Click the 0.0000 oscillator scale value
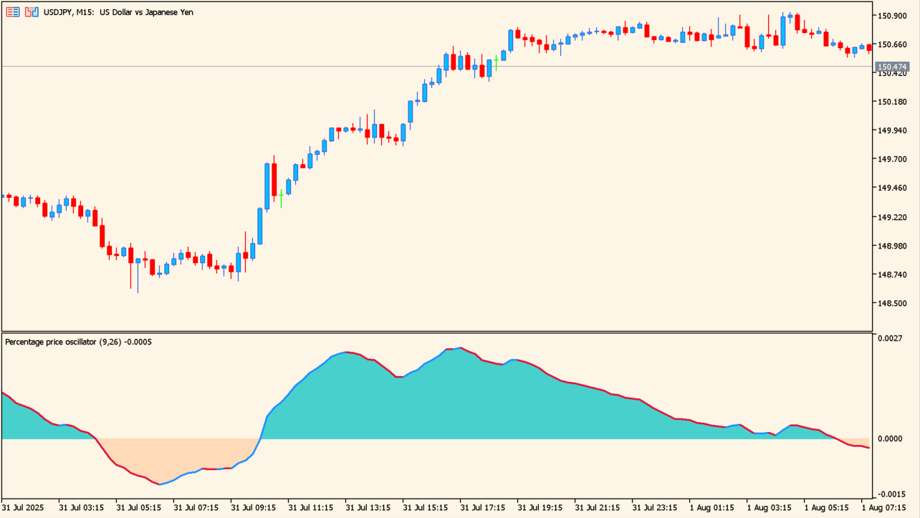The image size is (920, 518). (x=891, y=438)
